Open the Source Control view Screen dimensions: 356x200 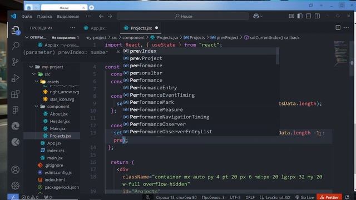tap(15, 62)
